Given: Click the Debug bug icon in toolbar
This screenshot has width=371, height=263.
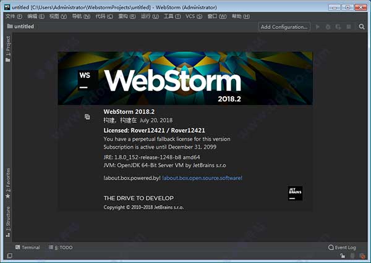Looking at the screenshot, I should [328, 27].
